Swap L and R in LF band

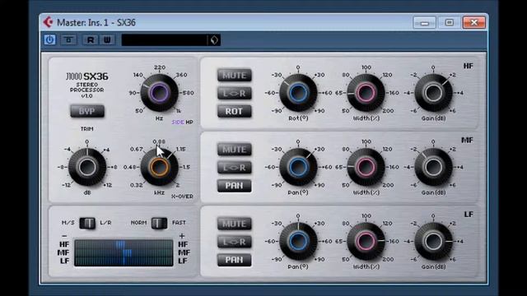coord(234,242)
